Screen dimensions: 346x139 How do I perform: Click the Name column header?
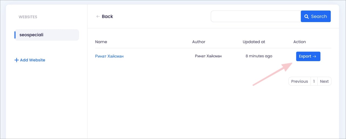[101, 42]
